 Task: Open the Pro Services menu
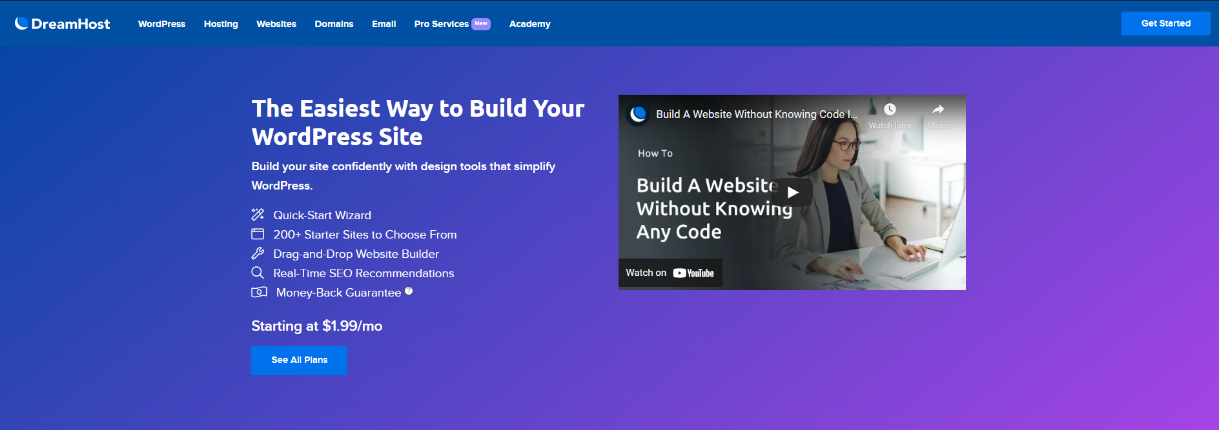[x=442, y=24]
